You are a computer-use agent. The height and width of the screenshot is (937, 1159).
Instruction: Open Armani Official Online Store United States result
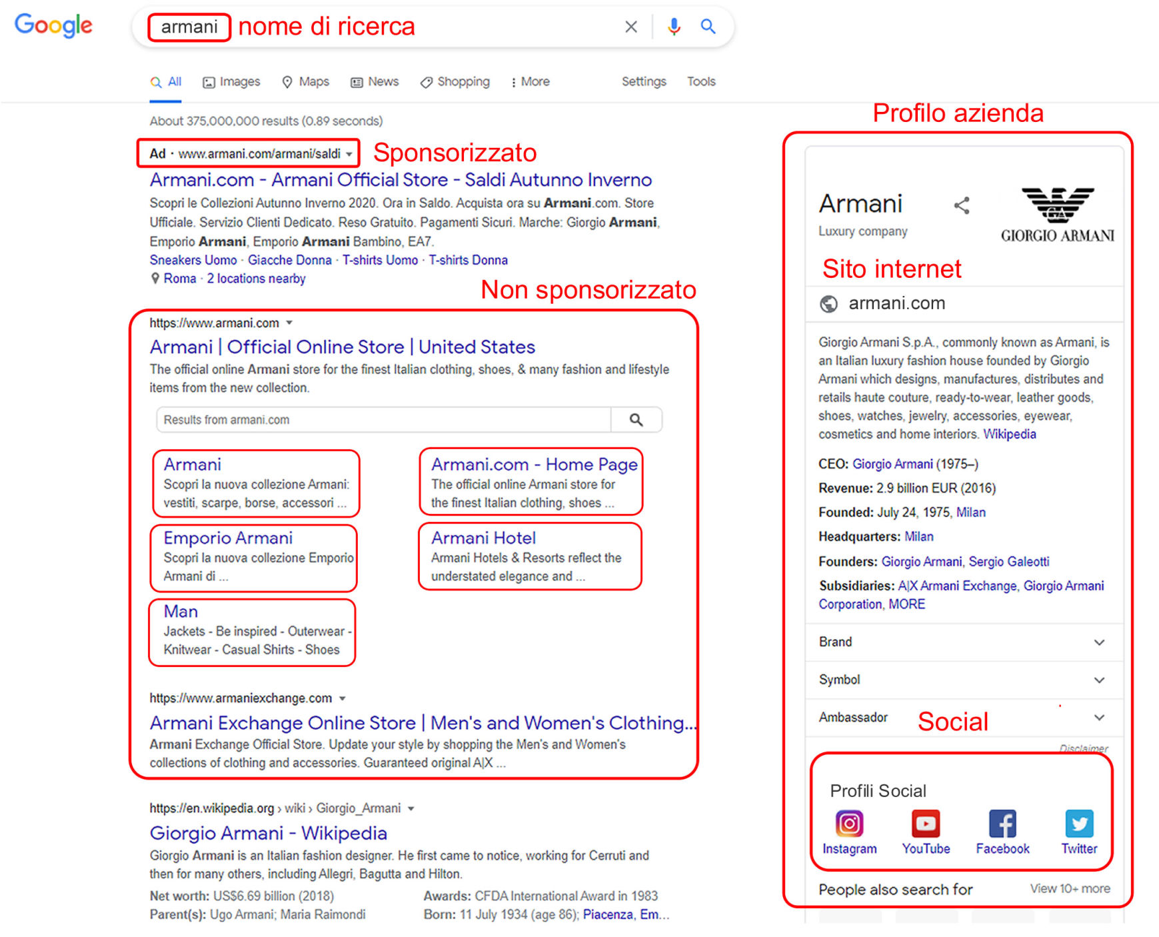(343, 347)
